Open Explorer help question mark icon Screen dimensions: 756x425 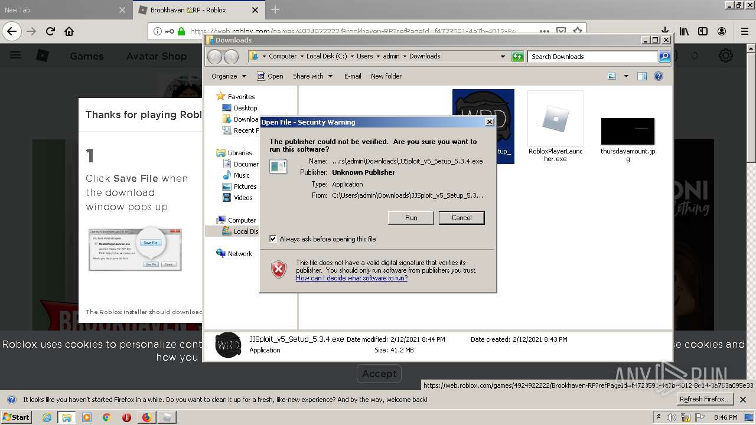click(659, 76)
